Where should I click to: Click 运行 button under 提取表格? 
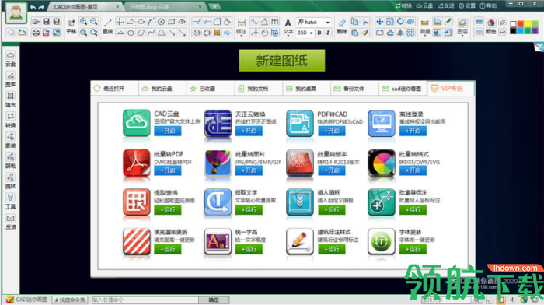[168, 209]
